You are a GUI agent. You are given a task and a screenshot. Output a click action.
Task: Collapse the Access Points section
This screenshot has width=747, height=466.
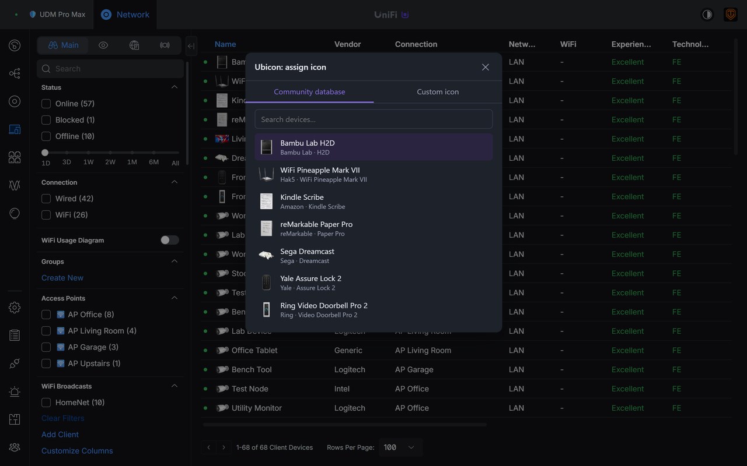coord(174,298)
